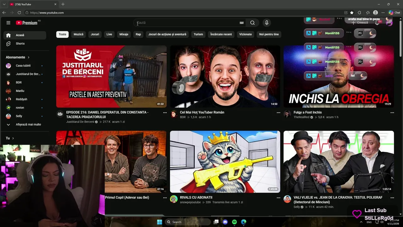Image resolution: width=403 pixels, height=227 pixels.
Task: Play the crowned cat RIVALS thumbnail
Action: 225,162
